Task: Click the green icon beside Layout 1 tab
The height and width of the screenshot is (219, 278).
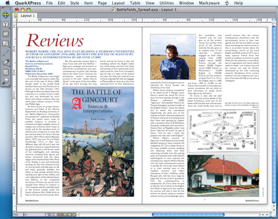Action: [x=16, y=16]
